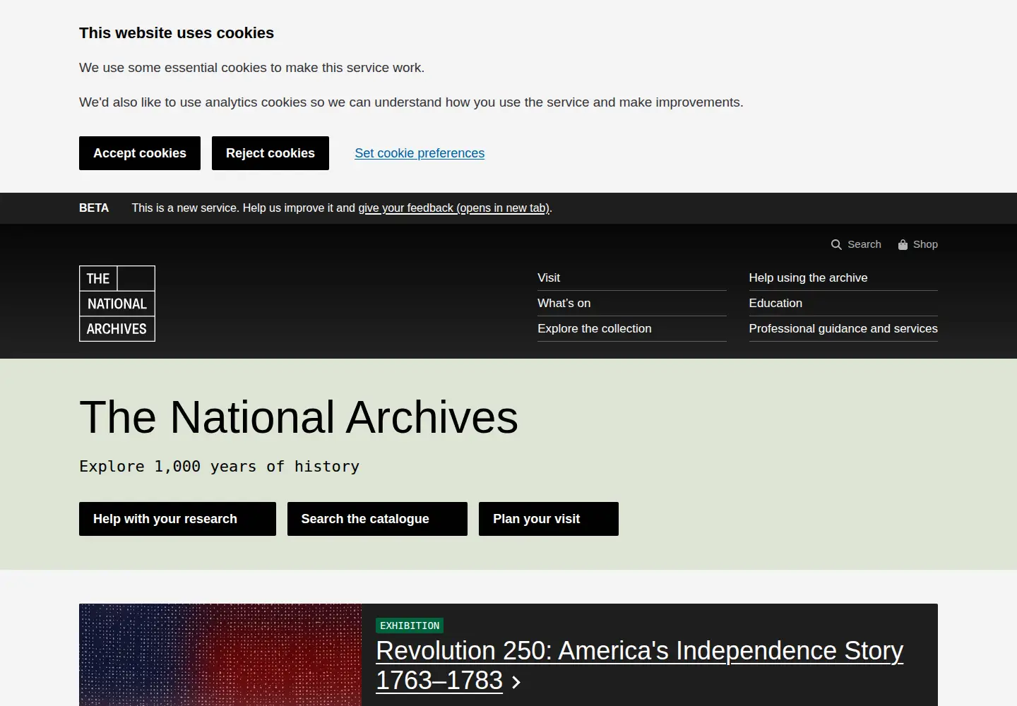Accept cookies
Image resolution: width=1017 pixels, height=706 pixels.
click(140, 153)
